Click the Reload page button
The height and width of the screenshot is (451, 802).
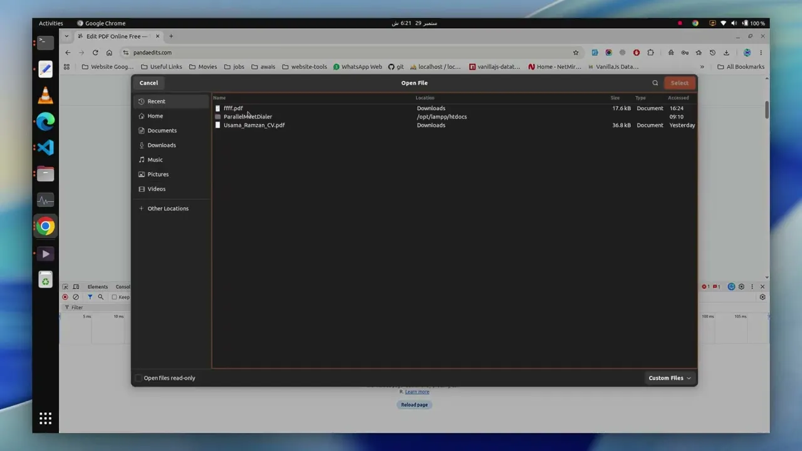click(x=414, y=405)
